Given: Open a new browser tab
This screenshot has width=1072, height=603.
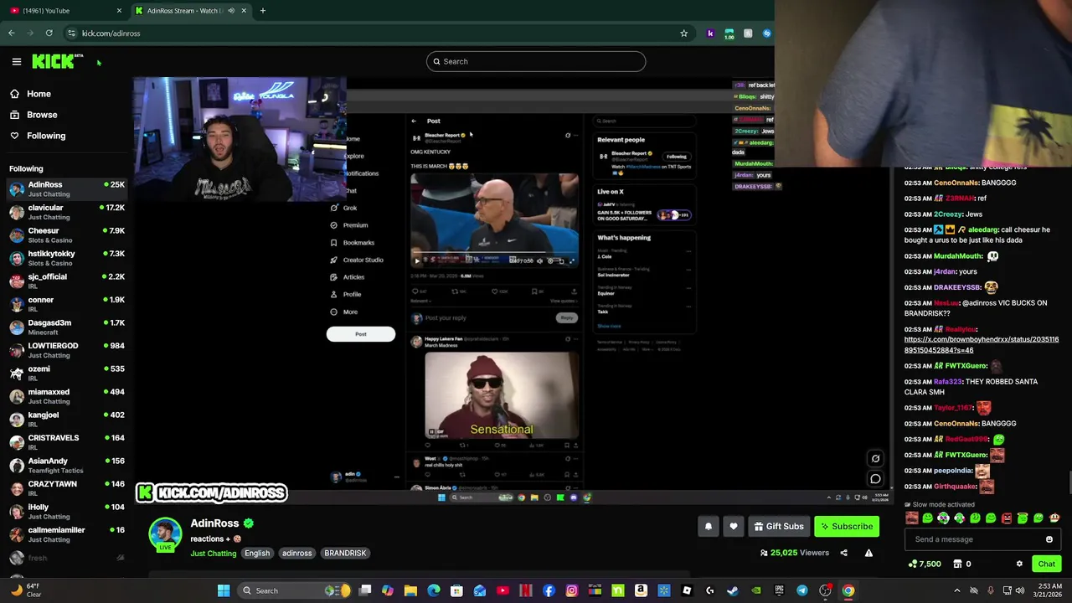Looking at the screenshot, I should [x=263, y=11].
